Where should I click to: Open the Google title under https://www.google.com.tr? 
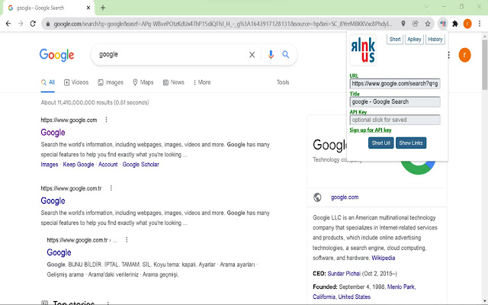click(53, 201)
